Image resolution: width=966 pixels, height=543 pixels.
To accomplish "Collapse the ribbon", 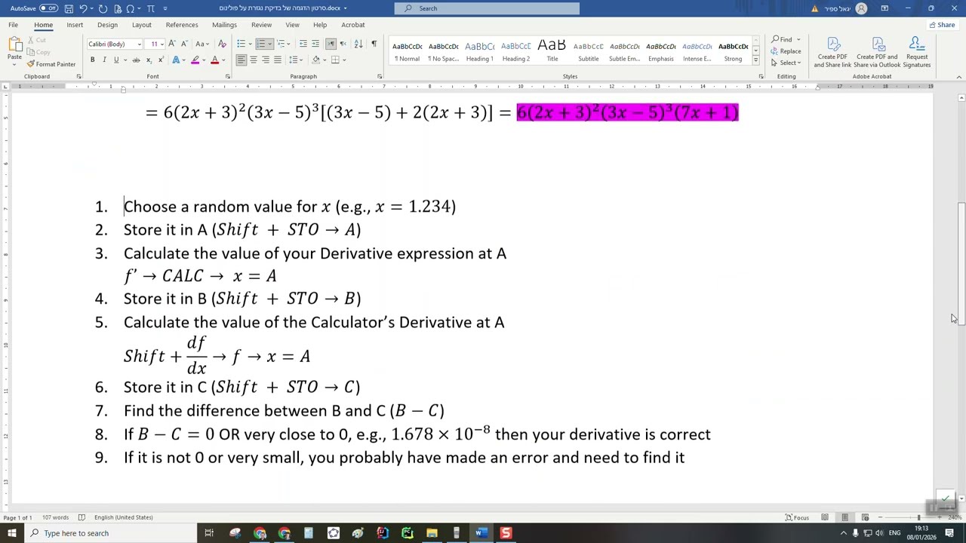I will click(958, 77).
